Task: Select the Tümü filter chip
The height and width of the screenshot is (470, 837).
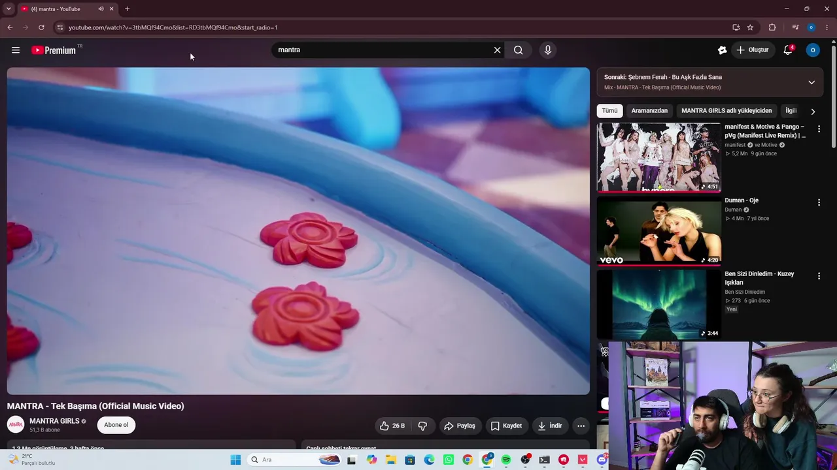Action: [x=609, y=111]
